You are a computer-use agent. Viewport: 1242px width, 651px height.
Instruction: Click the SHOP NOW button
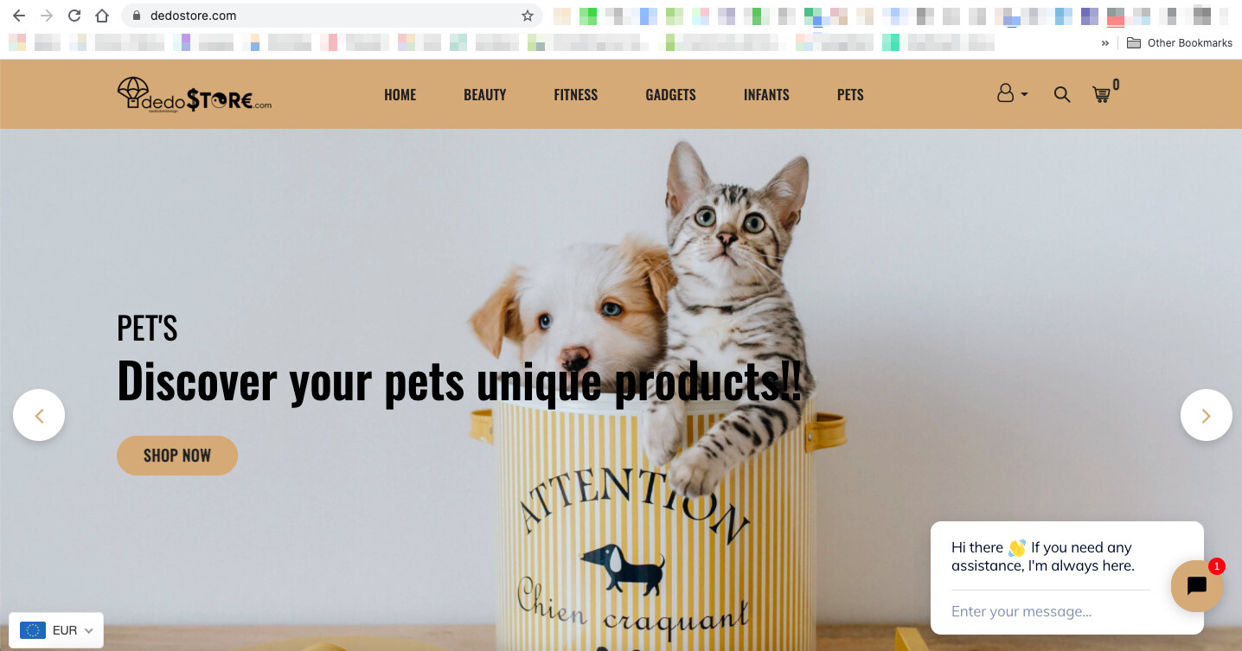[x=177, y=456]
